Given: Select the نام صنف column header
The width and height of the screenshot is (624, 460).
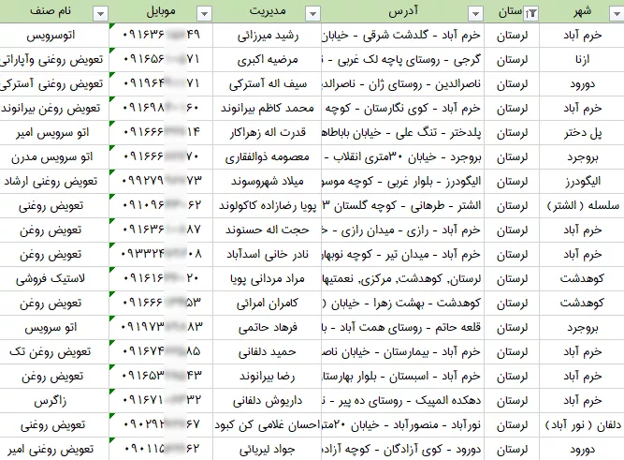Looking at the screenshot, I should tap(54, 11).
